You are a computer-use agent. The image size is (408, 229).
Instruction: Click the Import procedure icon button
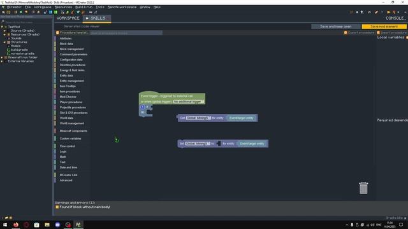point(378,32)
